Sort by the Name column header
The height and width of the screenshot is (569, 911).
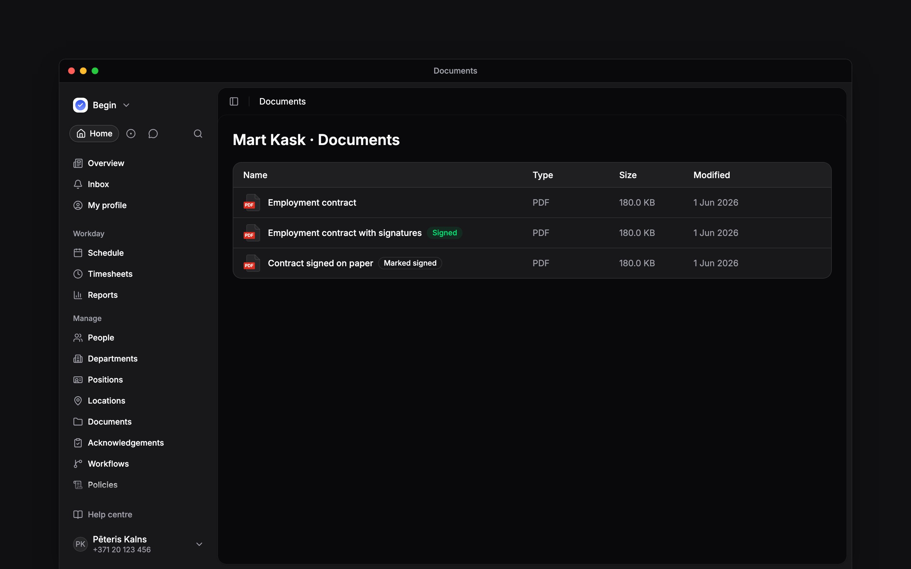tap(255, 175)
